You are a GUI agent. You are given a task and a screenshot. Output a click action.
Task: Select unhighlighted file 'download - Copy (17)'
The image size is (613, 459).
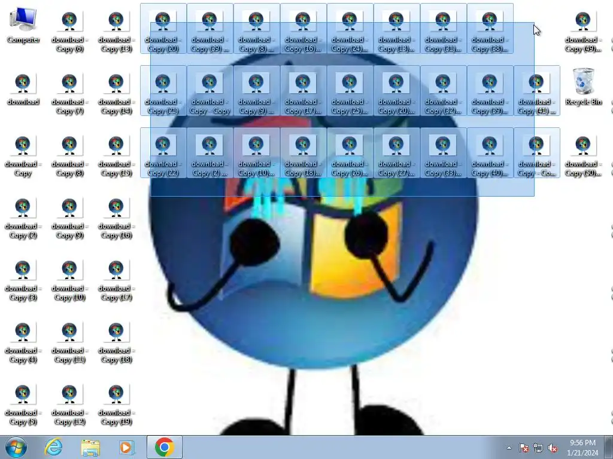[x=116, y=281]
